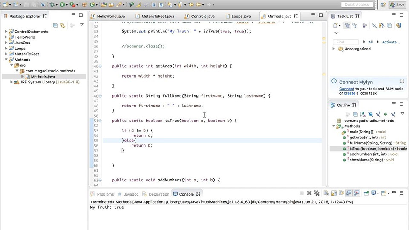Click Clear Console icon
409x230 pixels.
326,193
